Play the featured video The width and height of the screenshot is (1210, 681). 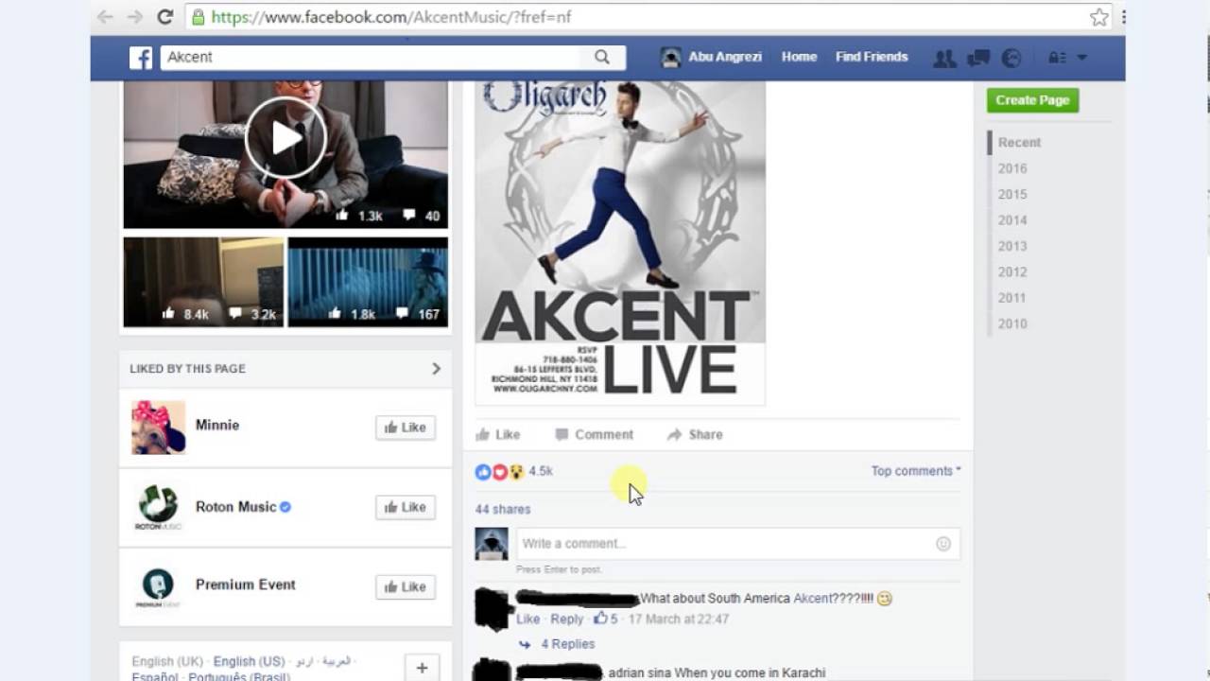[285, 138]
